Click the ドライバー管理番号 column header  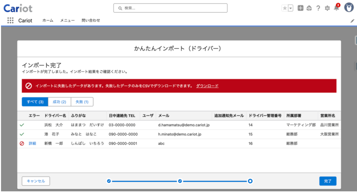click(265, 116)
